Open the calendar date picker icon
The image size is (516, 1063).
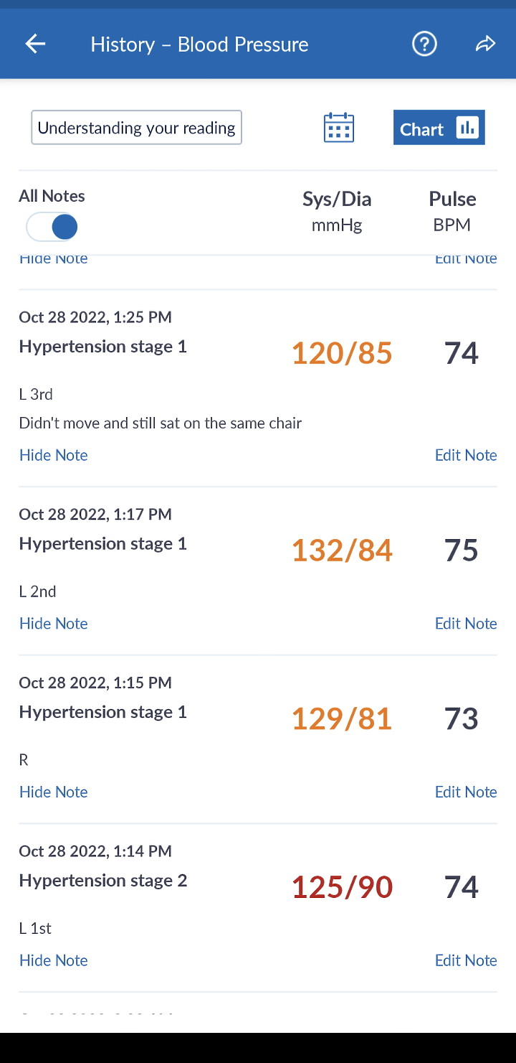pyautogui.click(x=339, y=128)
